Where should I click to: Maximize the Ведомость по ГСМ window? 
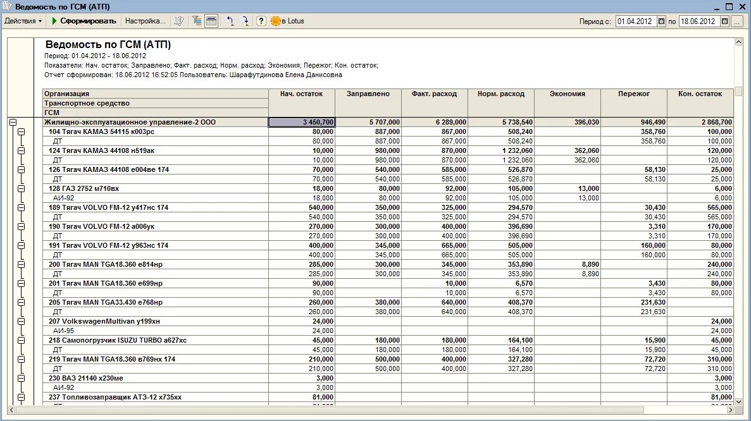point(729,7)
